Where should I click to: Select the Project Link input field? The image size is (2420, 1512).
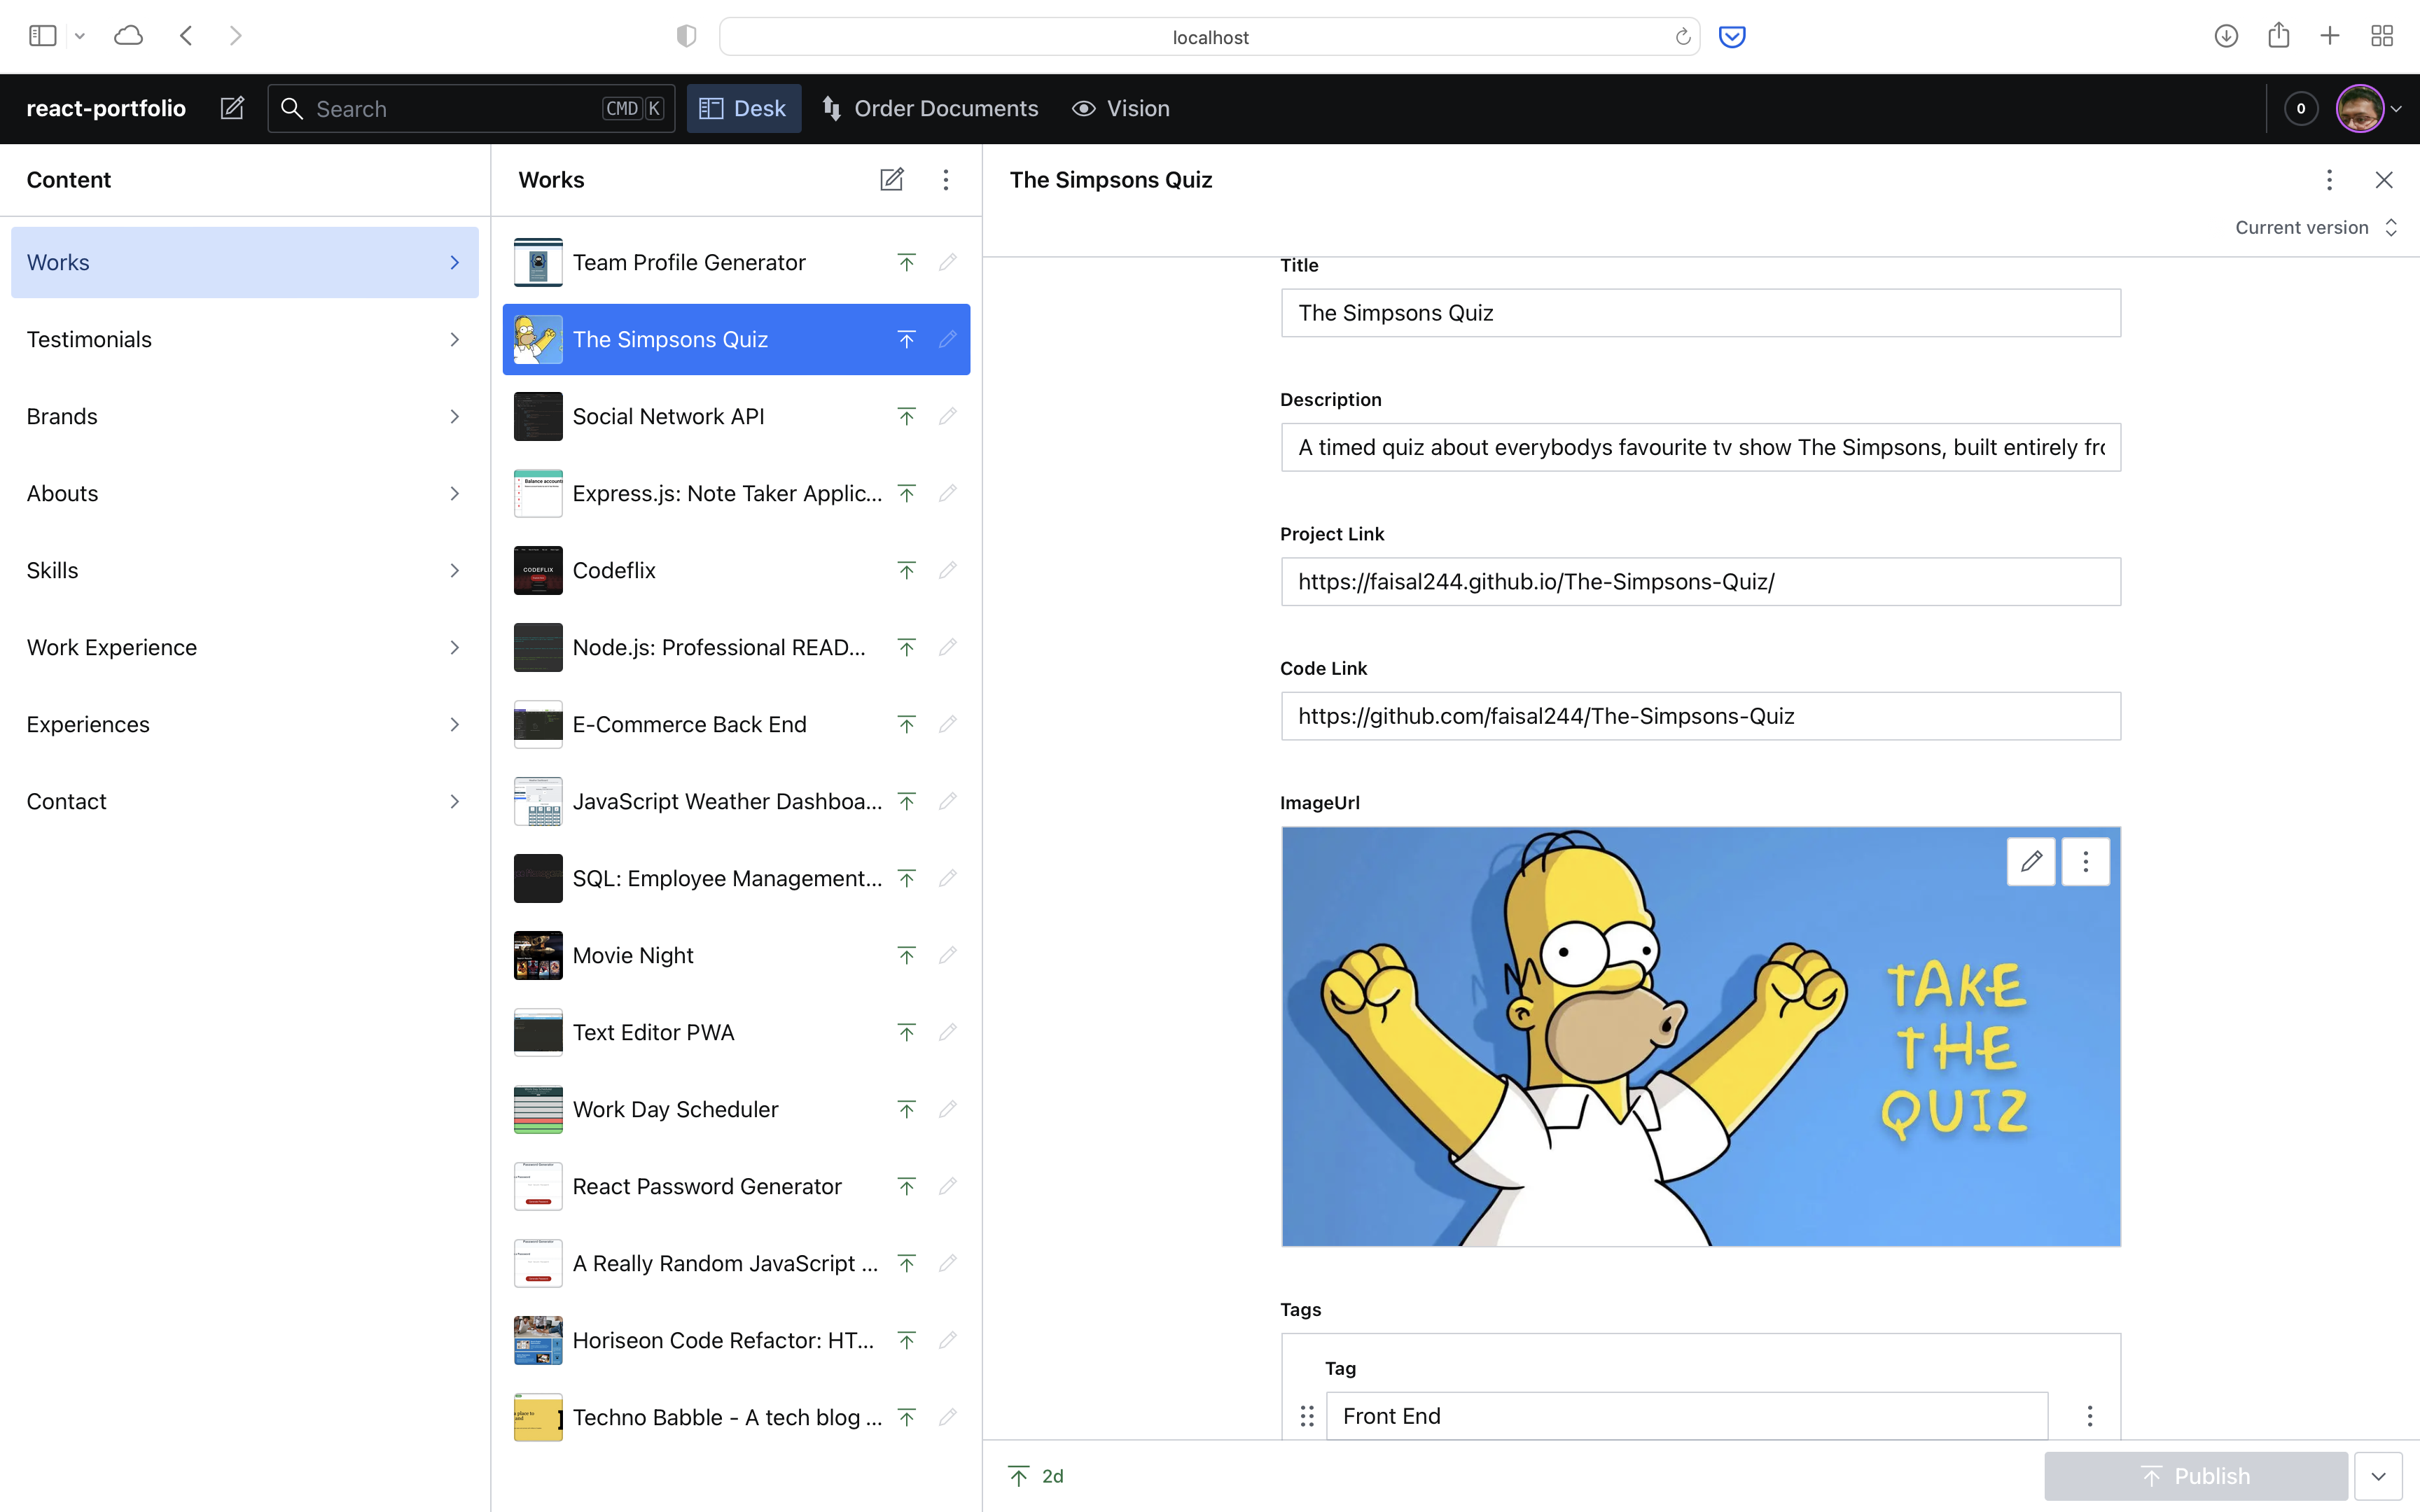pyautogui.click(x=1699, y=581)
